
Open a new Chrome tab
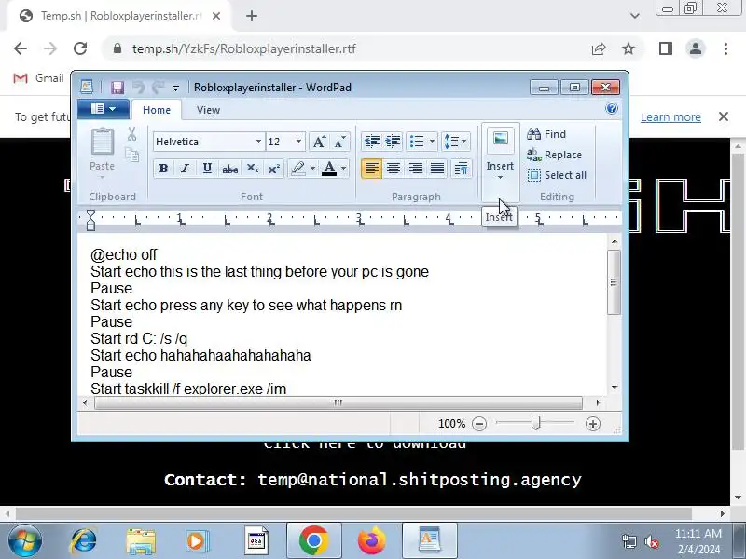point(252,16)
